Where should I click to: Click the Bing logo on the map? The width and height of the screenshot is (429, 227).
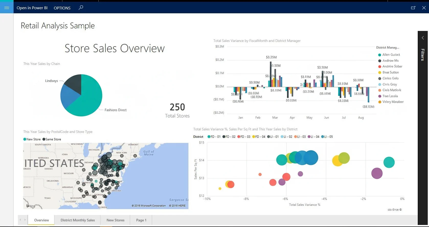point(31,206)
